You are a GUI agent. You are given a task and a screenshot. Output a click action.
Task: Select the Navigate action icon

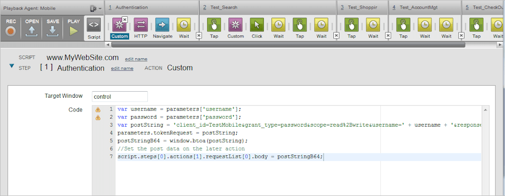tap(162, 25)
